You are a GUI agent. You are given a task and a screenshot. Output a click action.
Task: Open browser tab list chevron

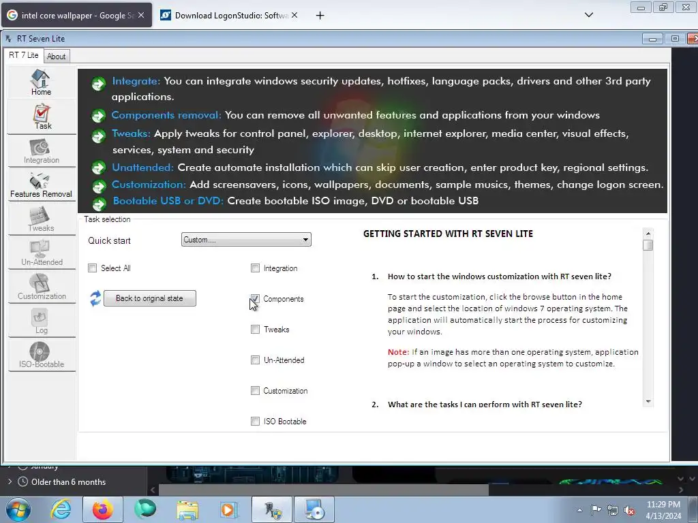(x=588, y=15)
